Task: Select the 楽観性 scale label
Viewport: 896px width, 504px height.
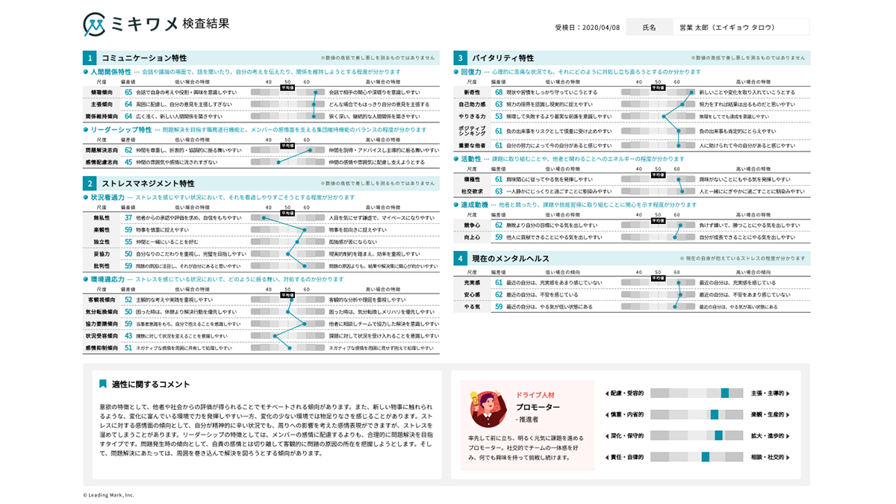Action: coord(101,230)
